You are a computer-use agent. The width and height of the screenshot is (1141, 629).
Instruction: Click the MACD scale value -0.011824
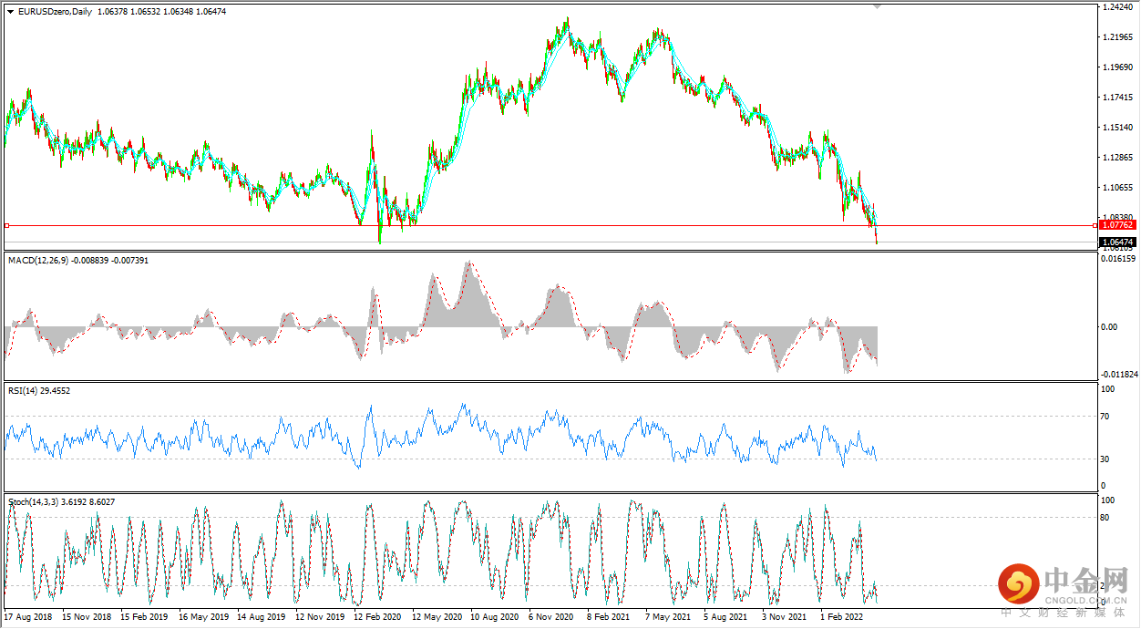pyautogui.click(x=1118, y=374)
